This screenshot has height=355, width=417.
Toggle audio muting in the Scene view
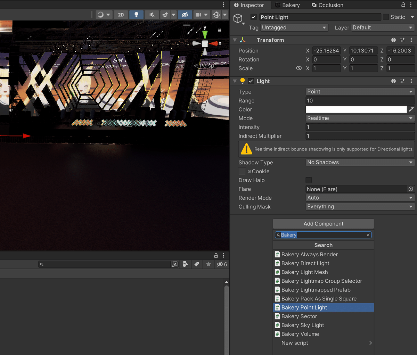(152, 15)
